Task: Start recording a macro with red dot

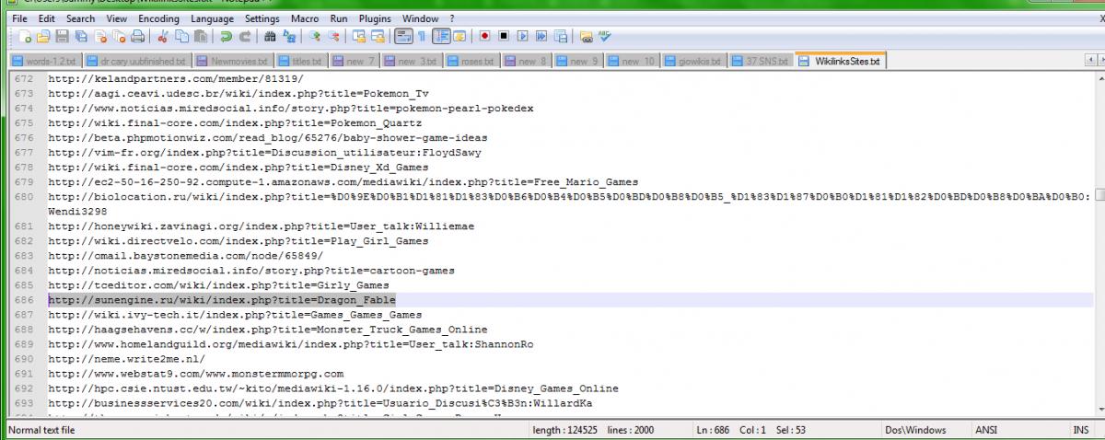Action: point(484,37)
